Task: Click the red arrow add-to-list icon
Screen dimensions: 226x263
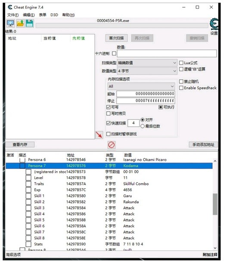Action: point(99,135)
